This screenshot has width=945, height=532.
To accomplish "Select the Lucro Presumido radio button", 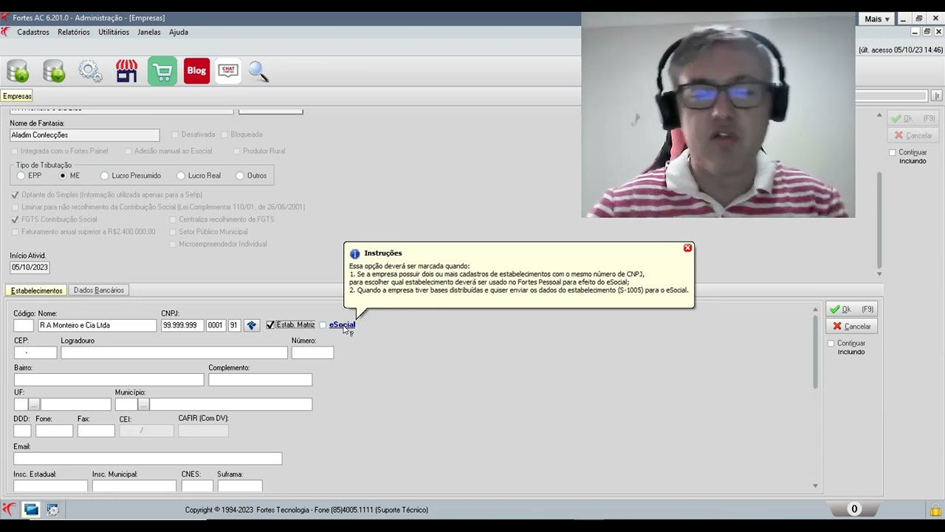I will pos(105,176).
